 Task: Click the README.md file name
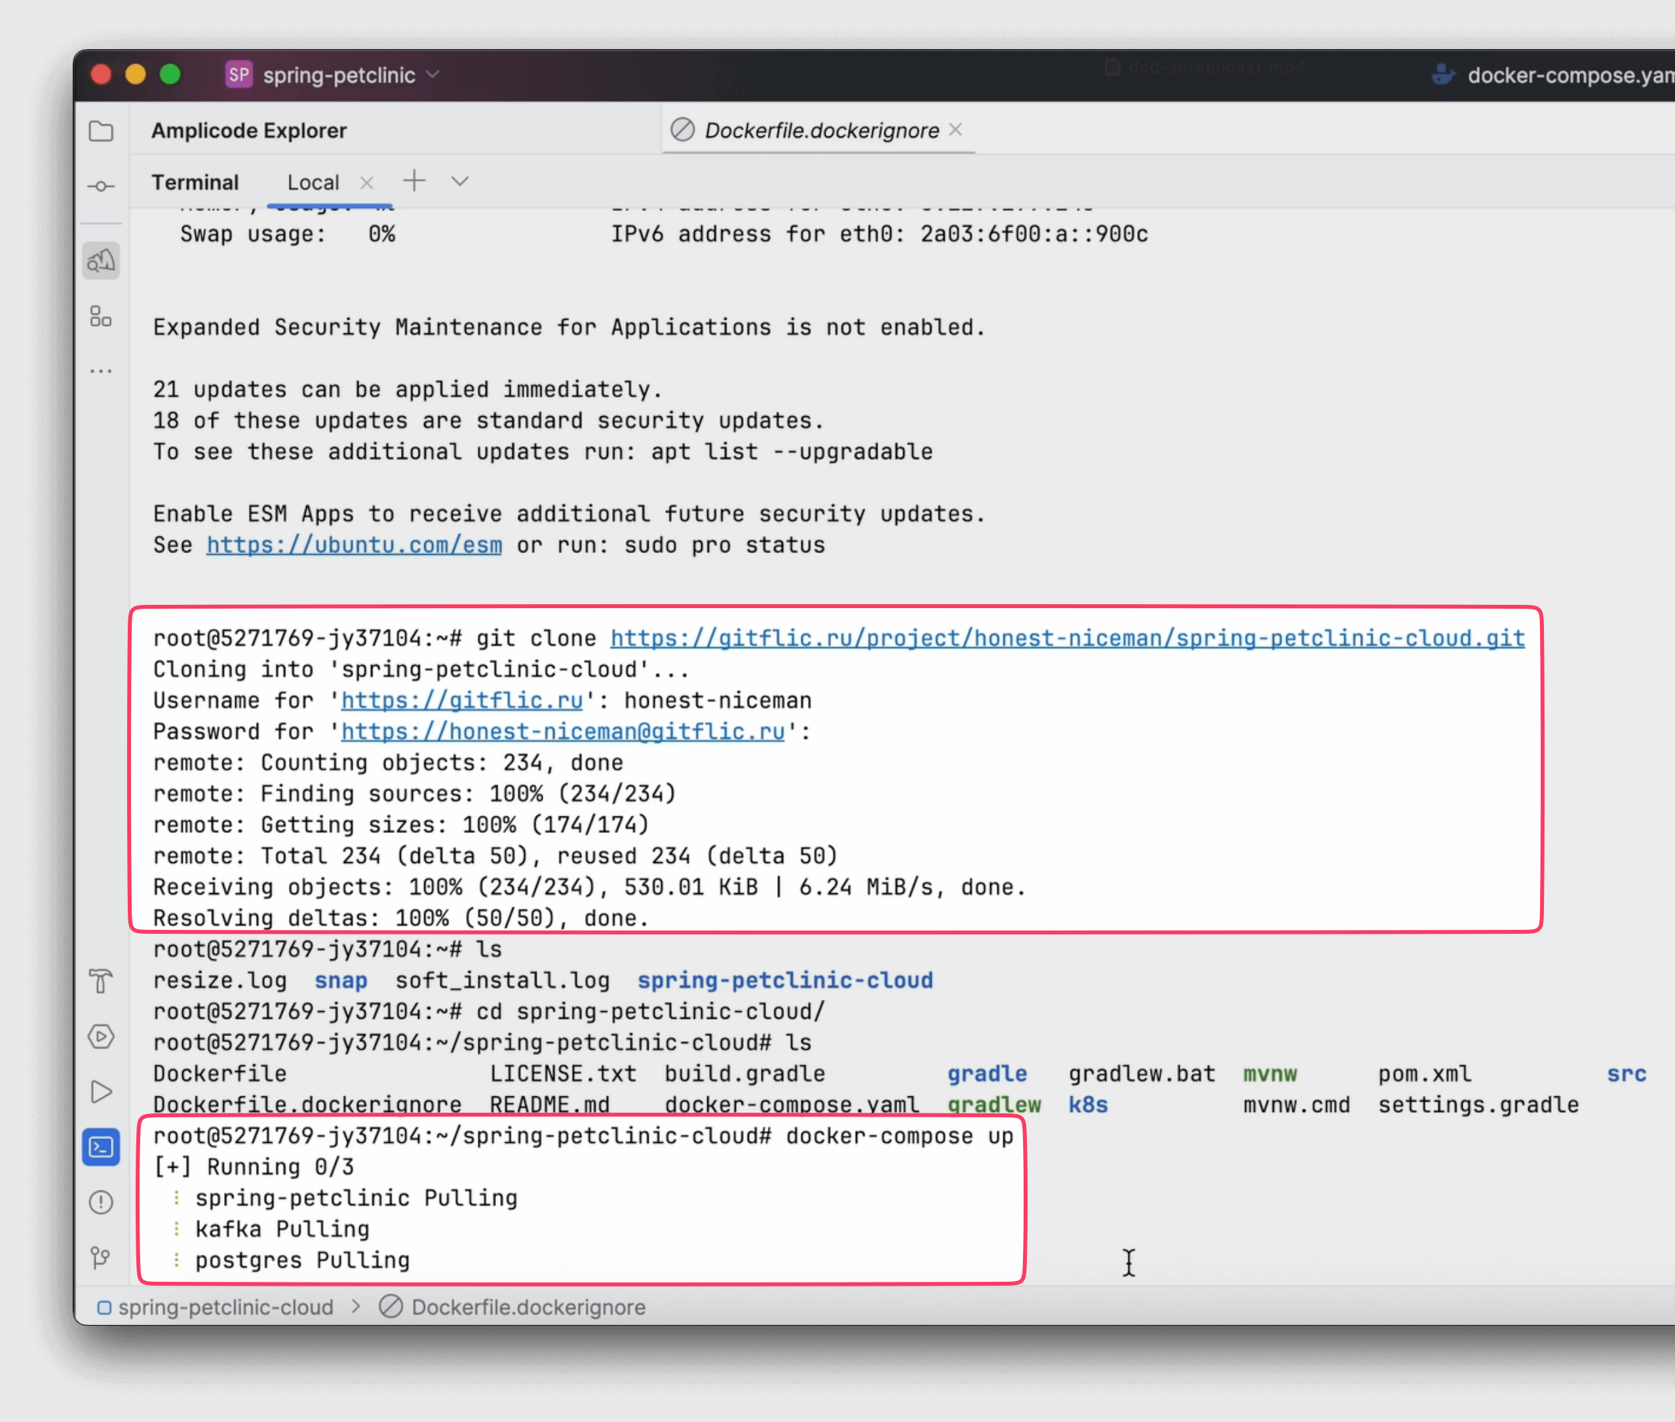(x=550, y=1104)
